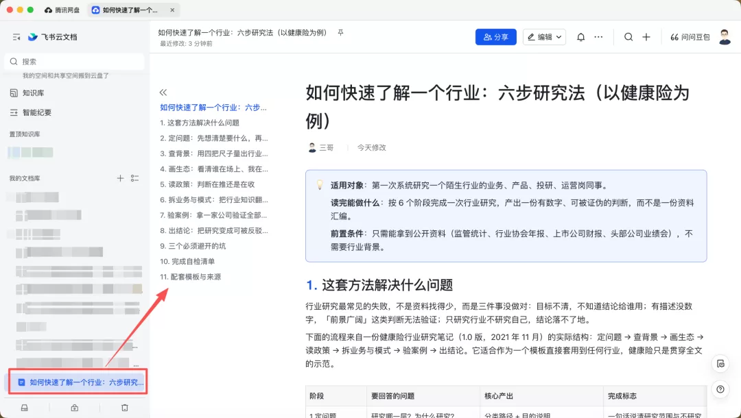The image size is (741, 418).
Task: Open the help question mark button
Action: (720, 389)
